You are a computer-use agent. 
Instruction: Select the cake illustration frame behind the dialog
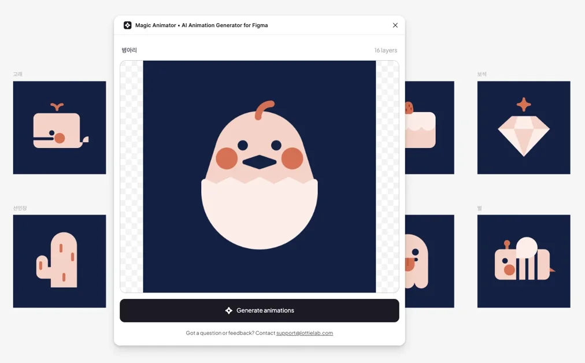[430, 128]
